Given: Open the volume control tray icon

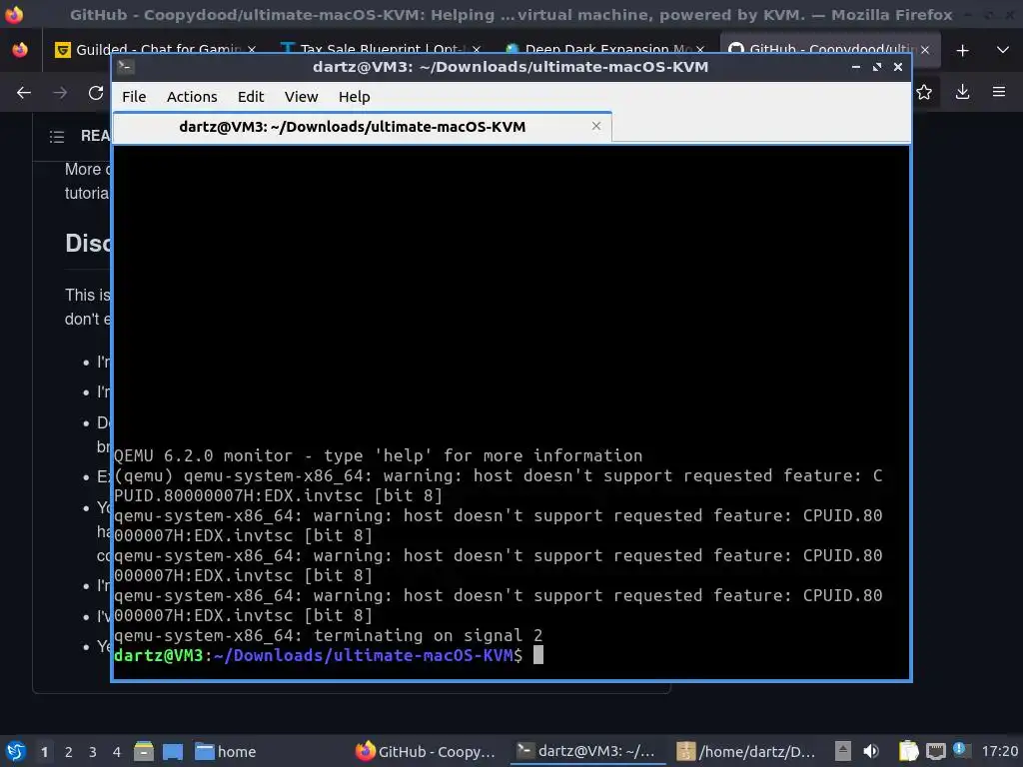Looking at the screenshot, I should point(871,751).
